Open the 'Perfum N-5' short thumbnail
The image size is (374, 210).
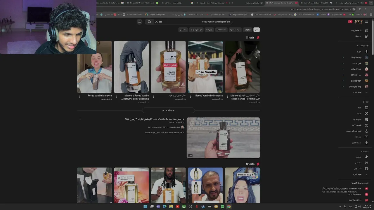point(242,185)
